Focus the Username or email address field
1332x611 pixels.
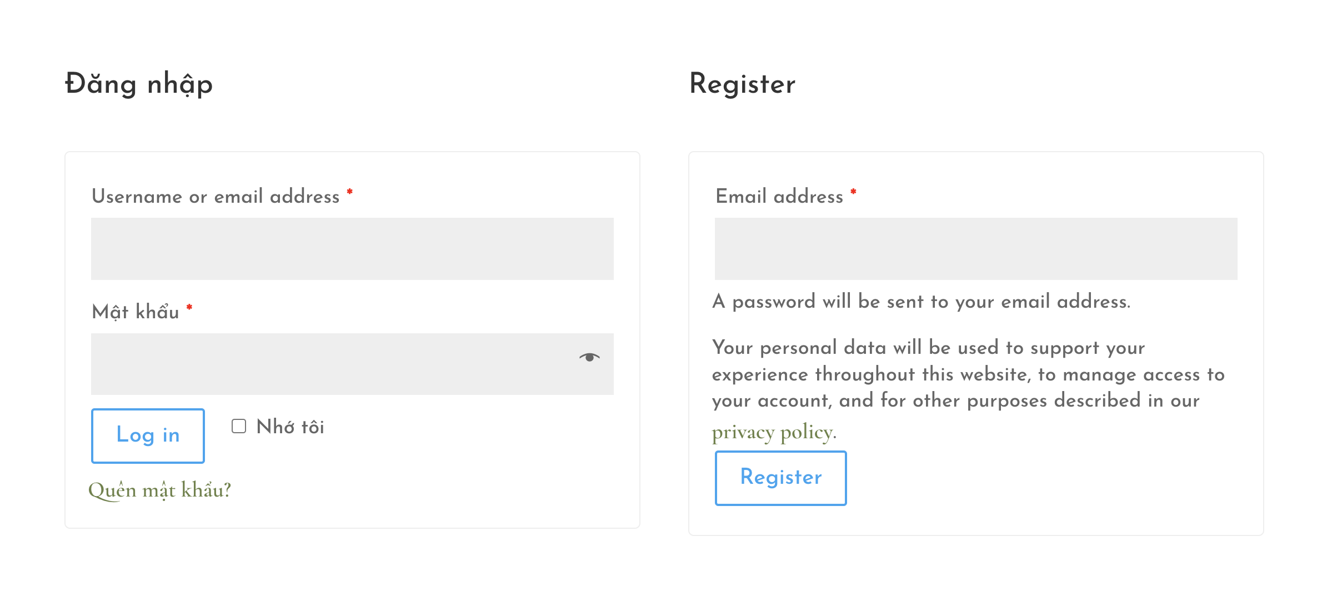[x=352, y=249]
